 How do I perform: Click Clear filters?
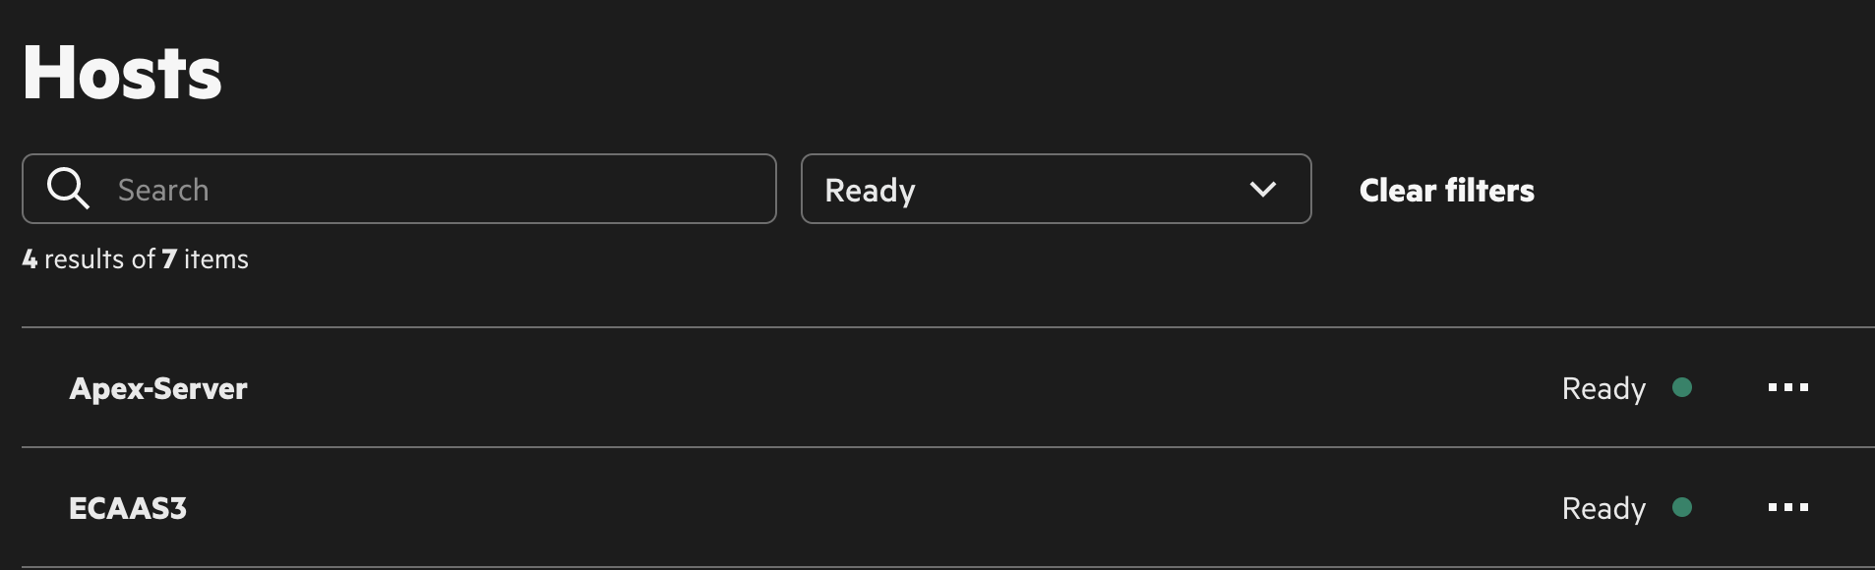pos(1446,191)
